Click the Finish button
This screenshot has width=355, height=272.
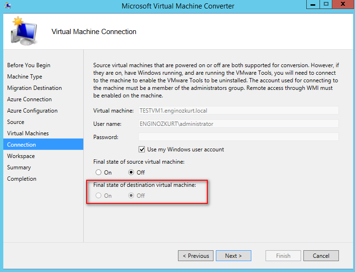(x=283, y=256)
